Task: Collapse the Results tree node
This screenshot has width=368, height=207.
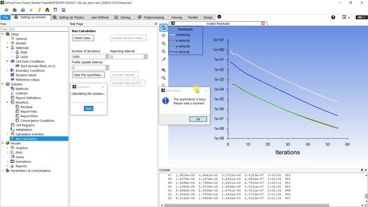Action: pyautogui.click(x=2, y=143)
